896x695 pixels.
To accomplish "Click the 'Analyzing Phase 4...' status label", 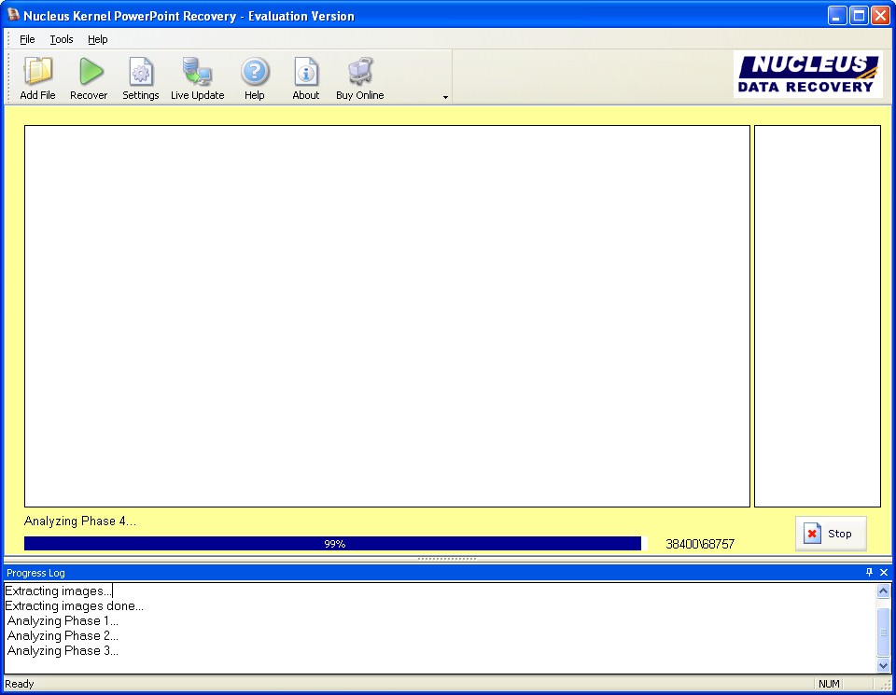I will pos(80,521).
